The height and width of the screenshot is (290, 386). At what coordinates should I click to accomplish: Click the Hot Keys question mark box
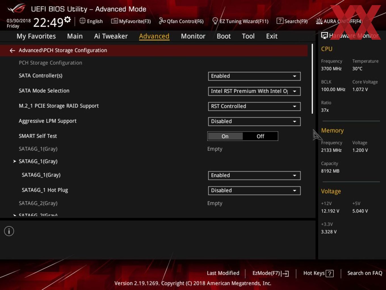(x=330, y=274)
